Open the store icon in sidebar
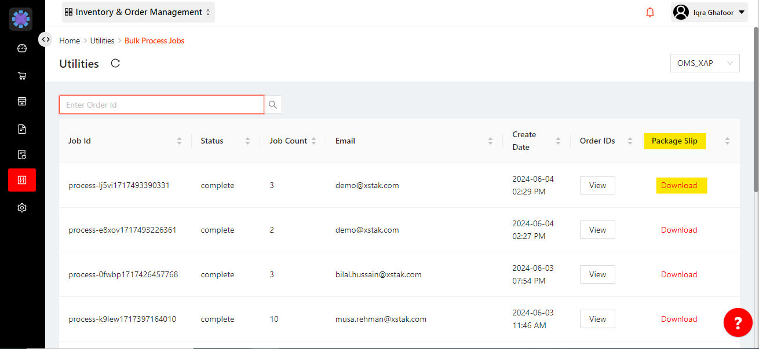Image resolution: width=759 pixels, height=349 pixels. click(x=22, y=102)
